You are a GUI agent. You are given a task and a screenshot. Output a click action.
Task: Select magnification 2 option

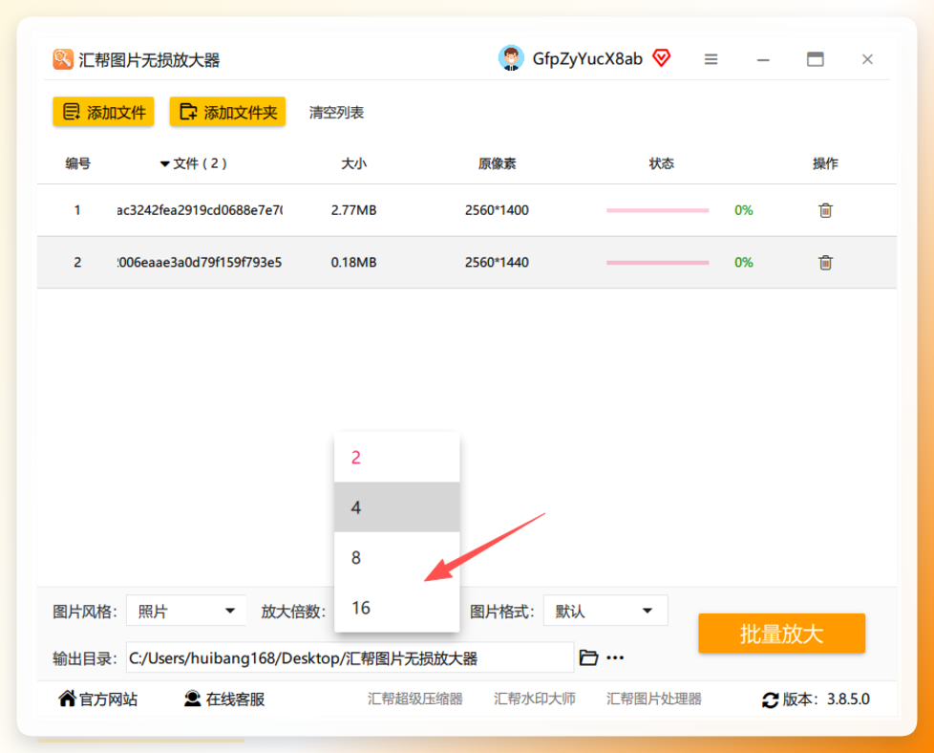pyautogui.click(x=396, y=458)
